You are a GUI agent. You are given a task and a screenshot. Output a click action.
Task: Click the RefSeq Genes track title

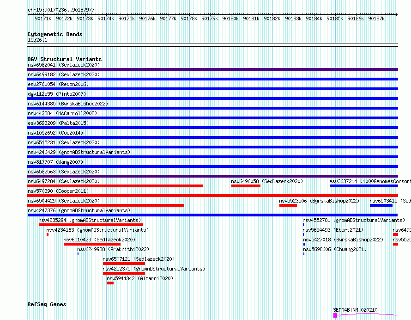[x=47, y=304]
